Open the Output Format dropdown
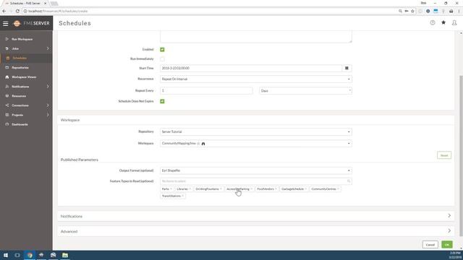 (x=256, y=170)
